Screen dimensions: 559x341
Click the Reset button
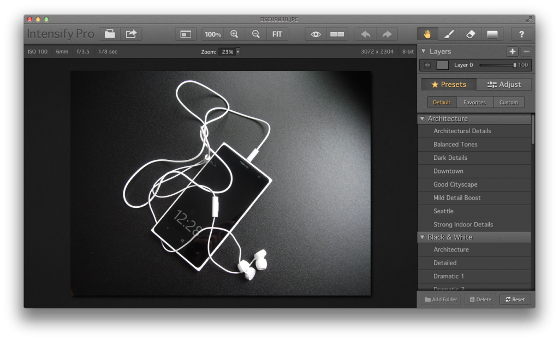point(515,299)
